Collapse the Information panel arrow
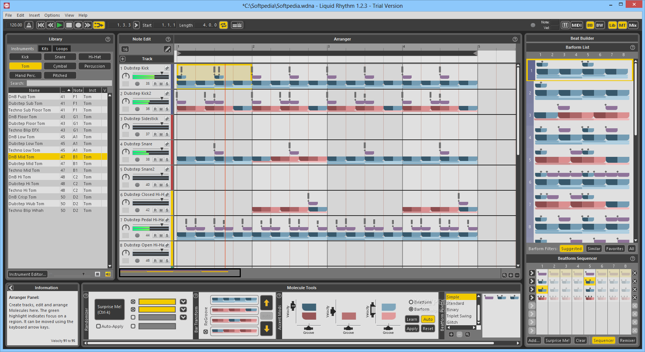The width and height of the screenshot is (645, 352). pos(11,288)
